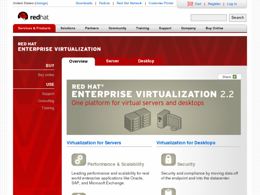
Task: Click the USE sidebar section heading
Action: click(x=50, y=84)
